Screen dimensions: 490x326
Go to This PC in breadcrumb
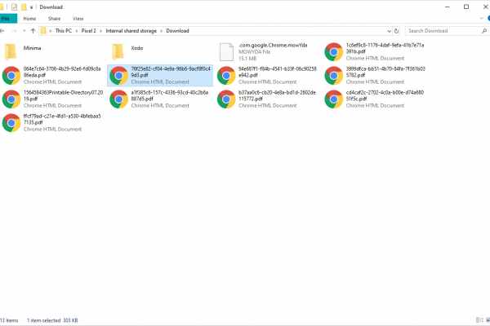pos(64,31)
